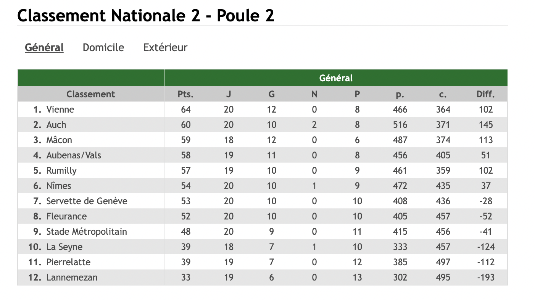Image resolution: width=535 pixels, height=300 pixels.
Task: Click the Classement Nationale 2 heading
Action: 146,16
